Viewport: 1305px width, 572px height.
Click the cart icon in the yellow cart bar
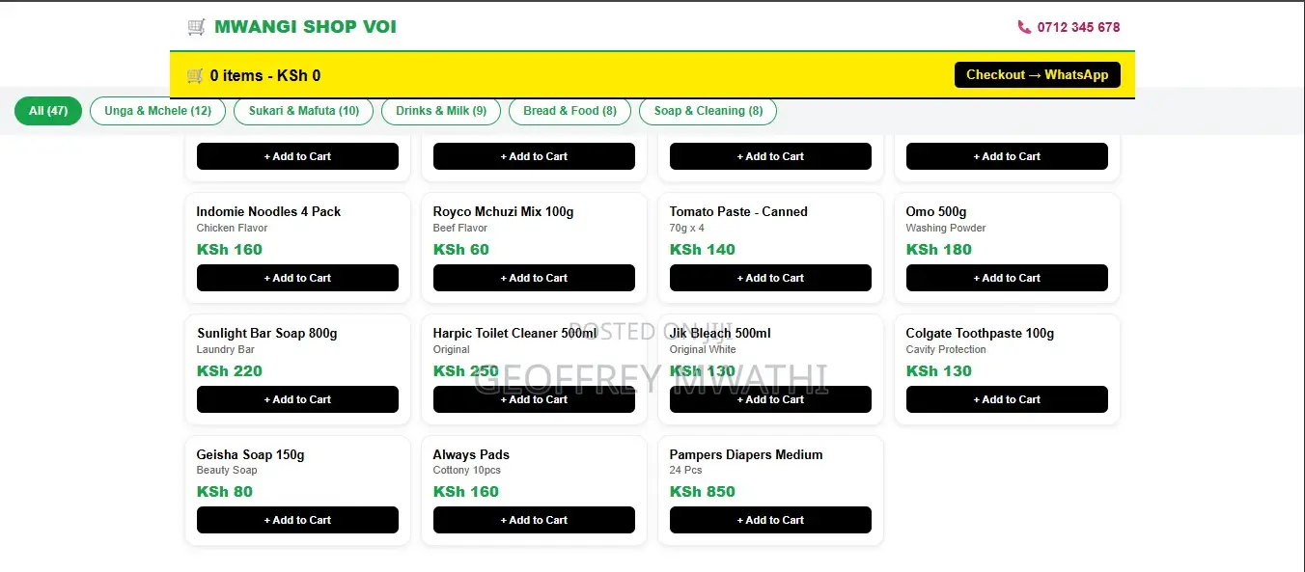pyautogui.click(x=195, y=75)
